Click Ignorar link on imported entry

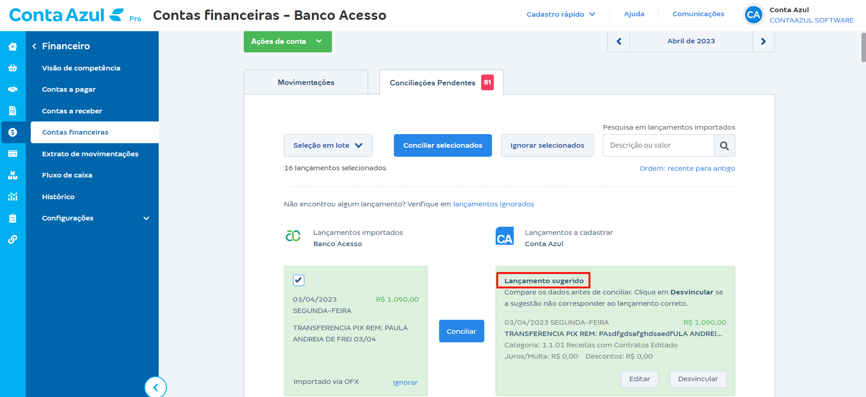point(405,383)
